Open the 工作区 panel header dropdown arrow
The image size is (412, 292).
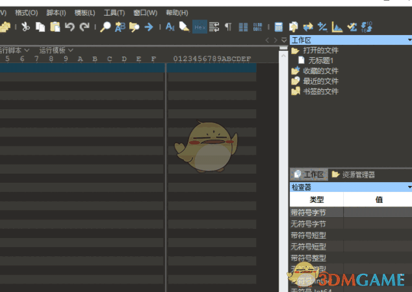(409, 40)
